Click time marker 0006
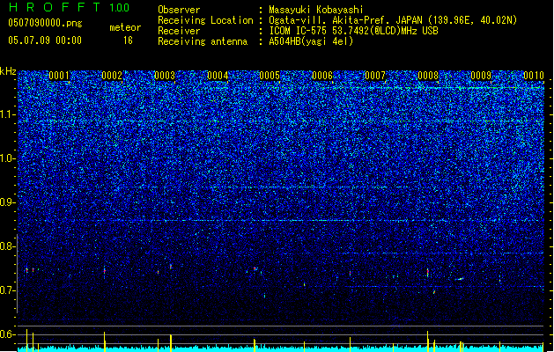 pos(322,76)
